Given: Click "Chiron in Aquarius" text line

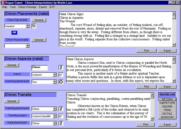Looking at the screenshot, I should click(71, 18).
